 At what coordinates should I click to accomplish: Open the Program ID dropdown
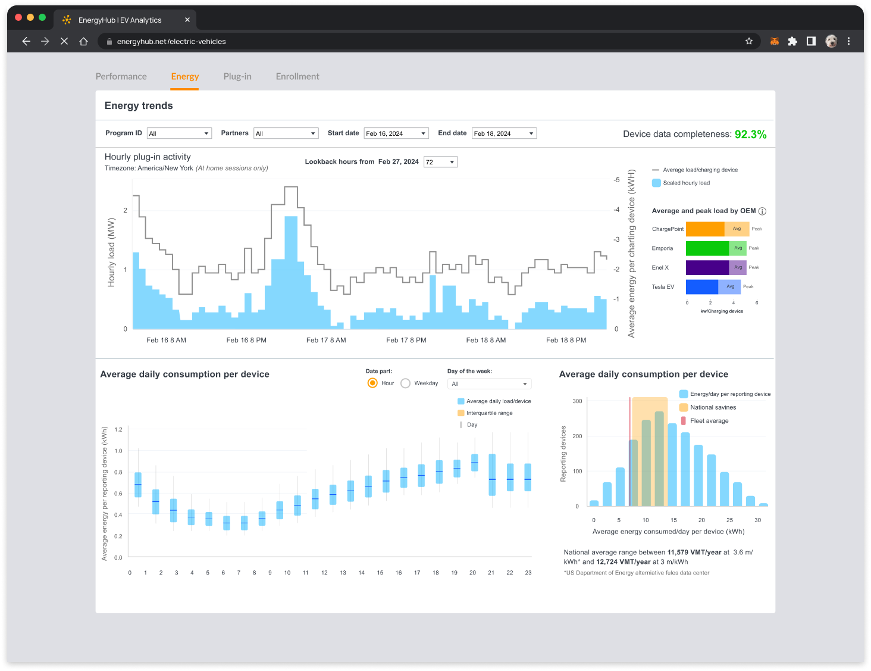point(179,133)
